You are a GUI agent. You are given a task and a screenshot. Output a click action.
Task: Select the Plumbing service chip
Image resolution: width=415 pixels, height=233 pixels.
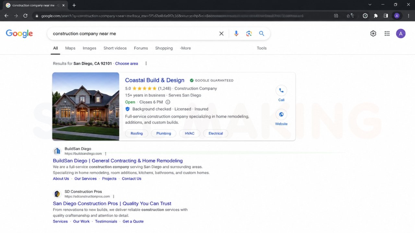(x=164, y=133)
